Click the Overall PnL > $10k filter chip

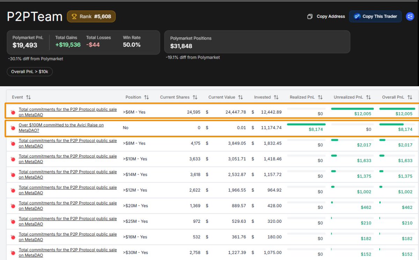point(30,72)
